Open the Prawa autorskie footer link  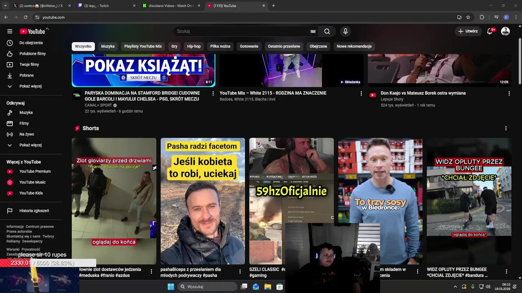click(19, 232)
